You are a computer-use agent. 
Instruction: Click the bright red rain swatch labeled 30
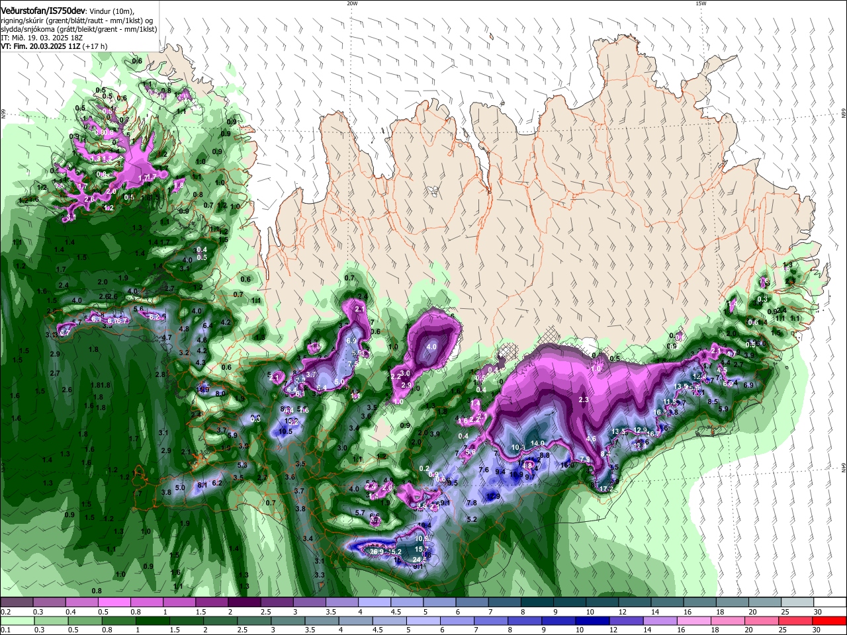click(x=830, y=620)
